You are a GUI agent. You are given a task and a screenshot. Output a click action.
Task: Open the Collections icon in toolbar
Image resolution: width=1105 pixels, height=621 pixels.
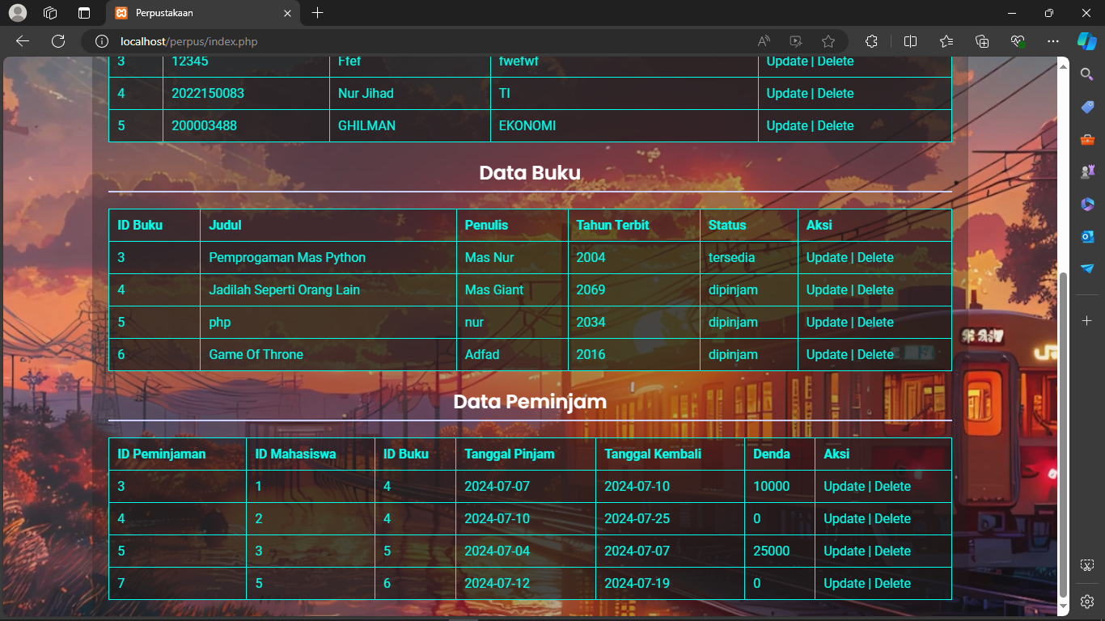tap(982, 41)
